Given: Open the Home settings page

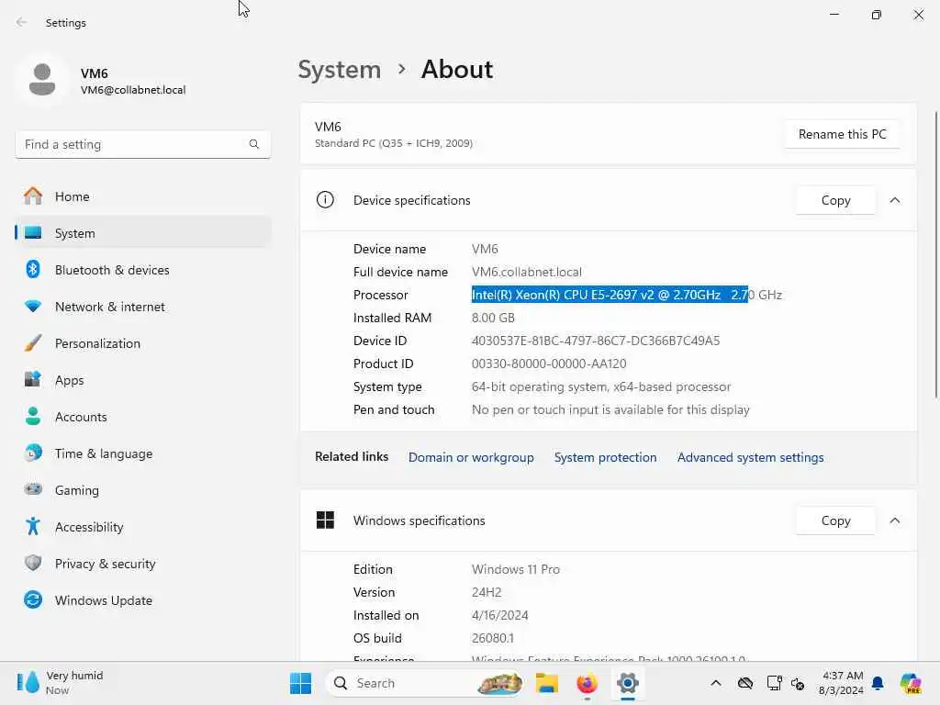Looking at the screenshot, I should 142,196.
